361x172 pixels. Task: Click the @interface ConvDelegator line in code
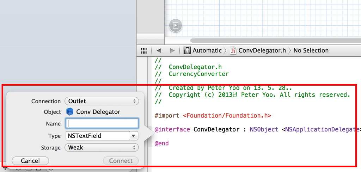click(257, 129)
